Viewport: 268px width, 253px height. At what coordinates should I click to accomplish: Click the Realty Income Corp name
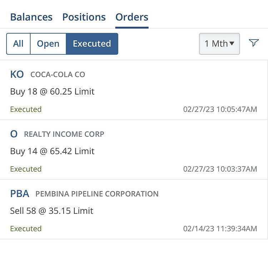click(x=64, y=134)
